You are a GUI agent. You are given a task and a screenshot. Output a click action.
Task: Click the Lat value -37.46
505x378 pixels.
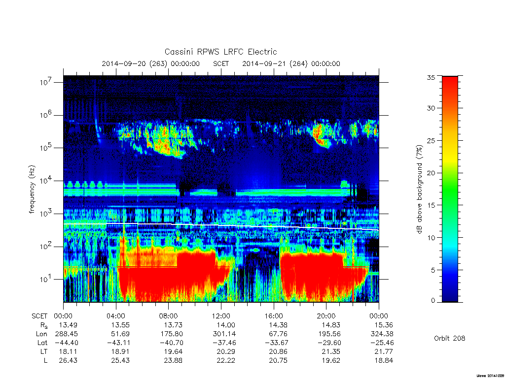[x=224, y=343]
